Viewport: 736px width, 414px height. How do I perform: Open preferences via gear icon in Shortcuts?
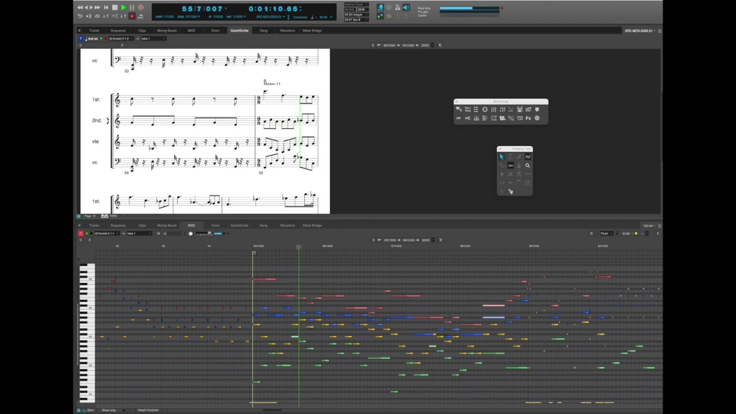coord(537,118)
